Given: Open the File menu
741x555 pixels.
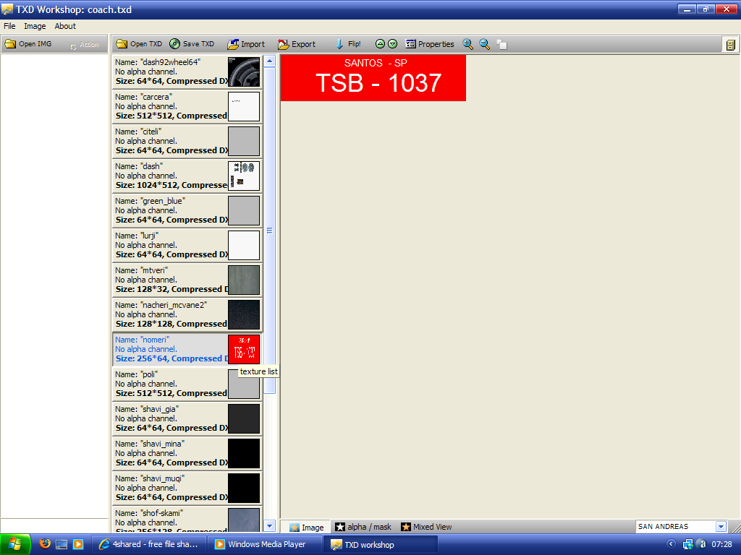Looking at the screenshot, I should 9,26.
